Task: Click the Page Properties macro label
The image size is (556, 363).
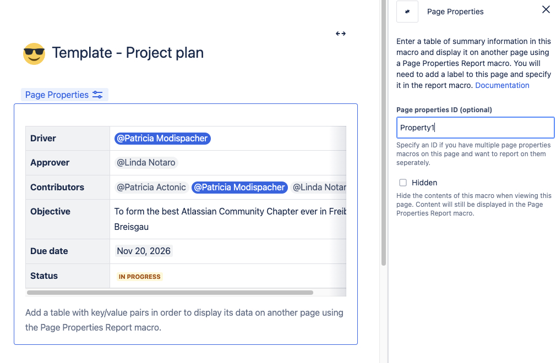Action: [x=57, y=95]
